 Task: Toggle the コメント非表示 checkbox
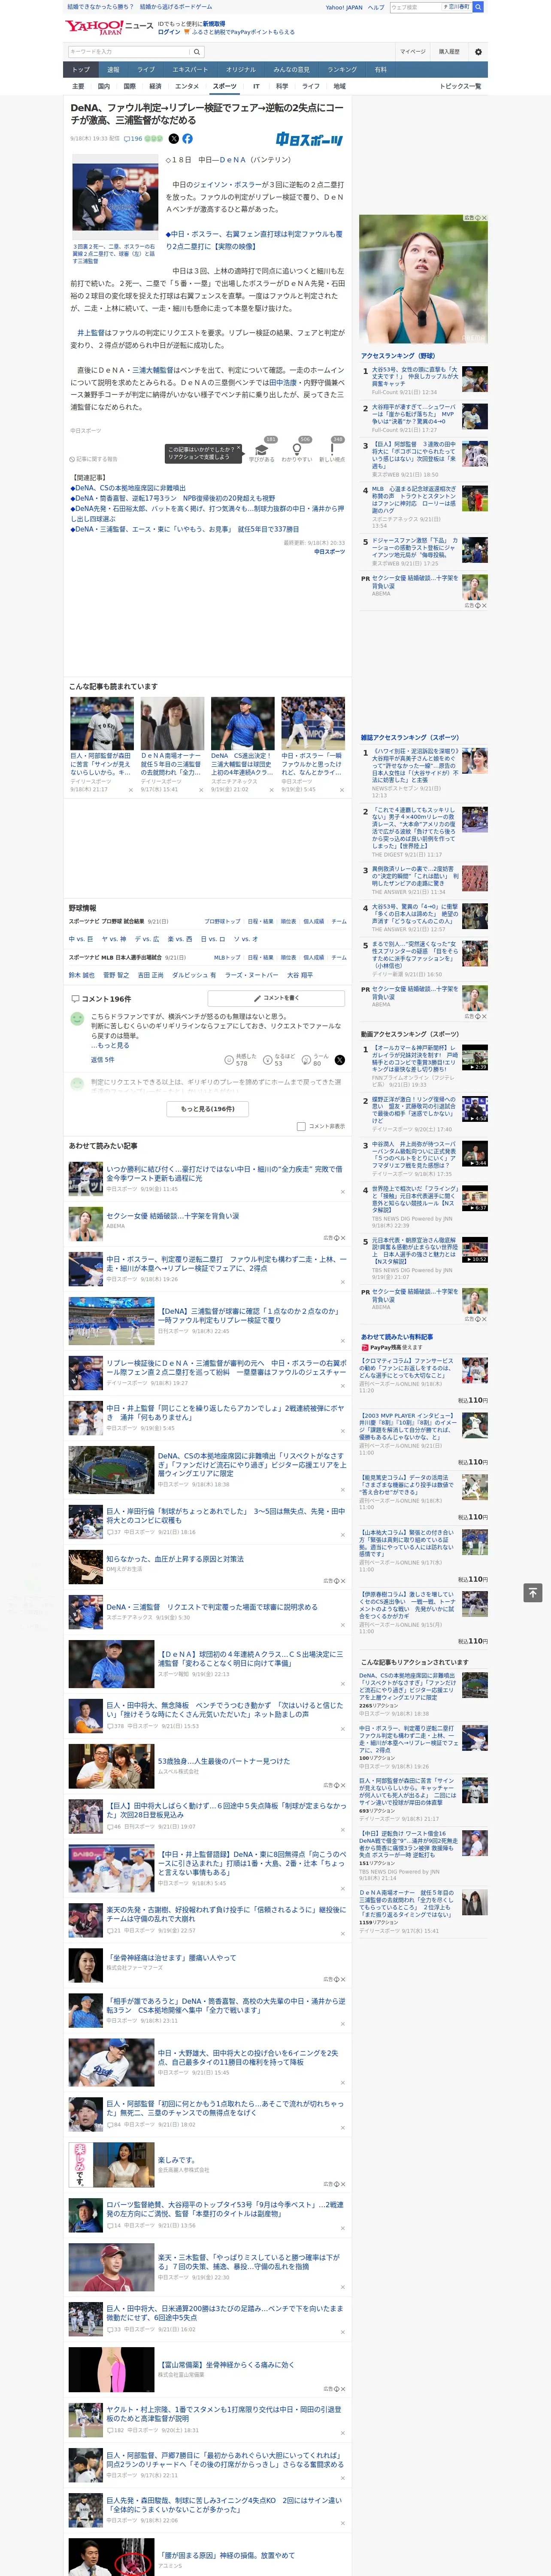click(x=301, y=1126)
